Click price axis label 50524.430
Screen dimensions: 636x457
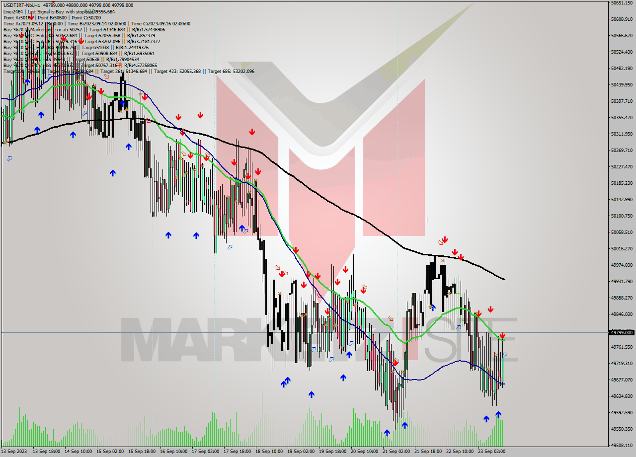(x=622, y=52)
